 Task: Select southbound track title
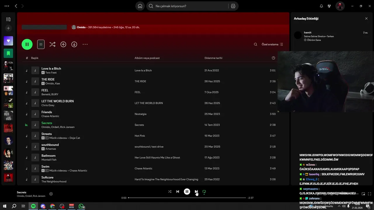pos(50,145)
